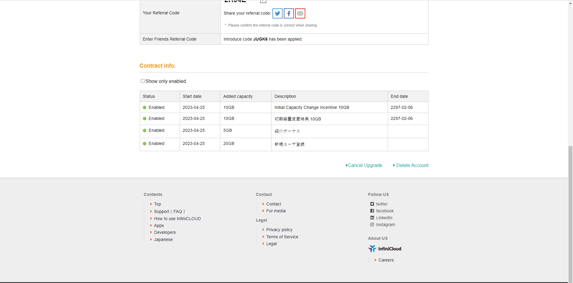This screenshot has width=573, height=283.
Task: Open the Top page link
Action: [x=157, y=204]
